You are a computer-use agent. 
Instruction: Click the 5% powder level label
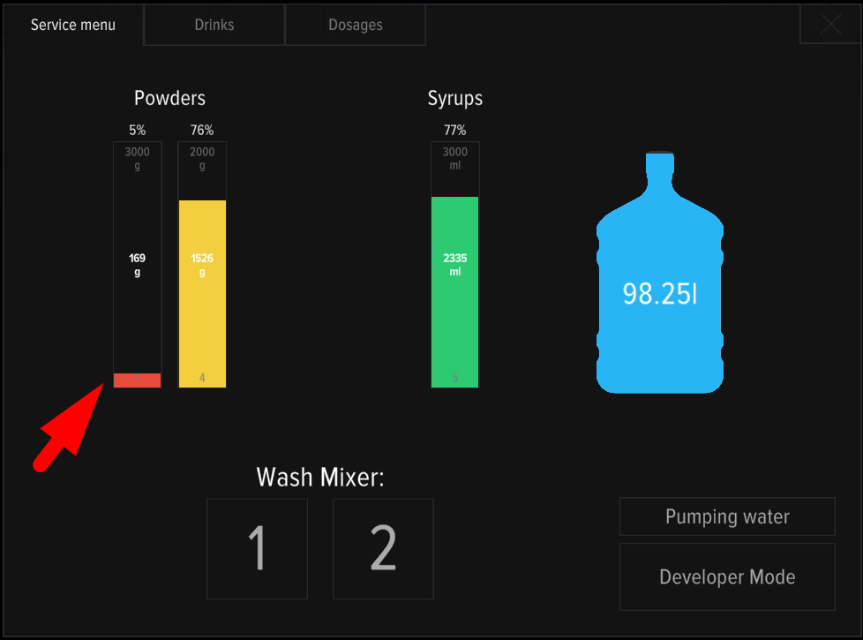[137, 131]
